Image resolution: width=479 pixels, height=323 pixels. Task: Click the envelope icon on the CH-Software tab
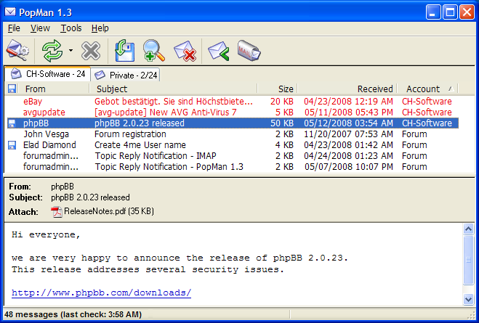(x=16, y=74)
